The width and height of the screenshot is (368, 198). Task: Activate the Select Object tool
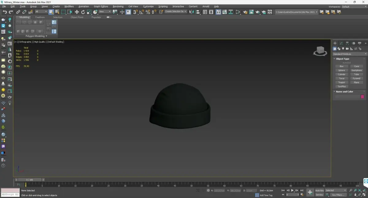coord(51,12)
